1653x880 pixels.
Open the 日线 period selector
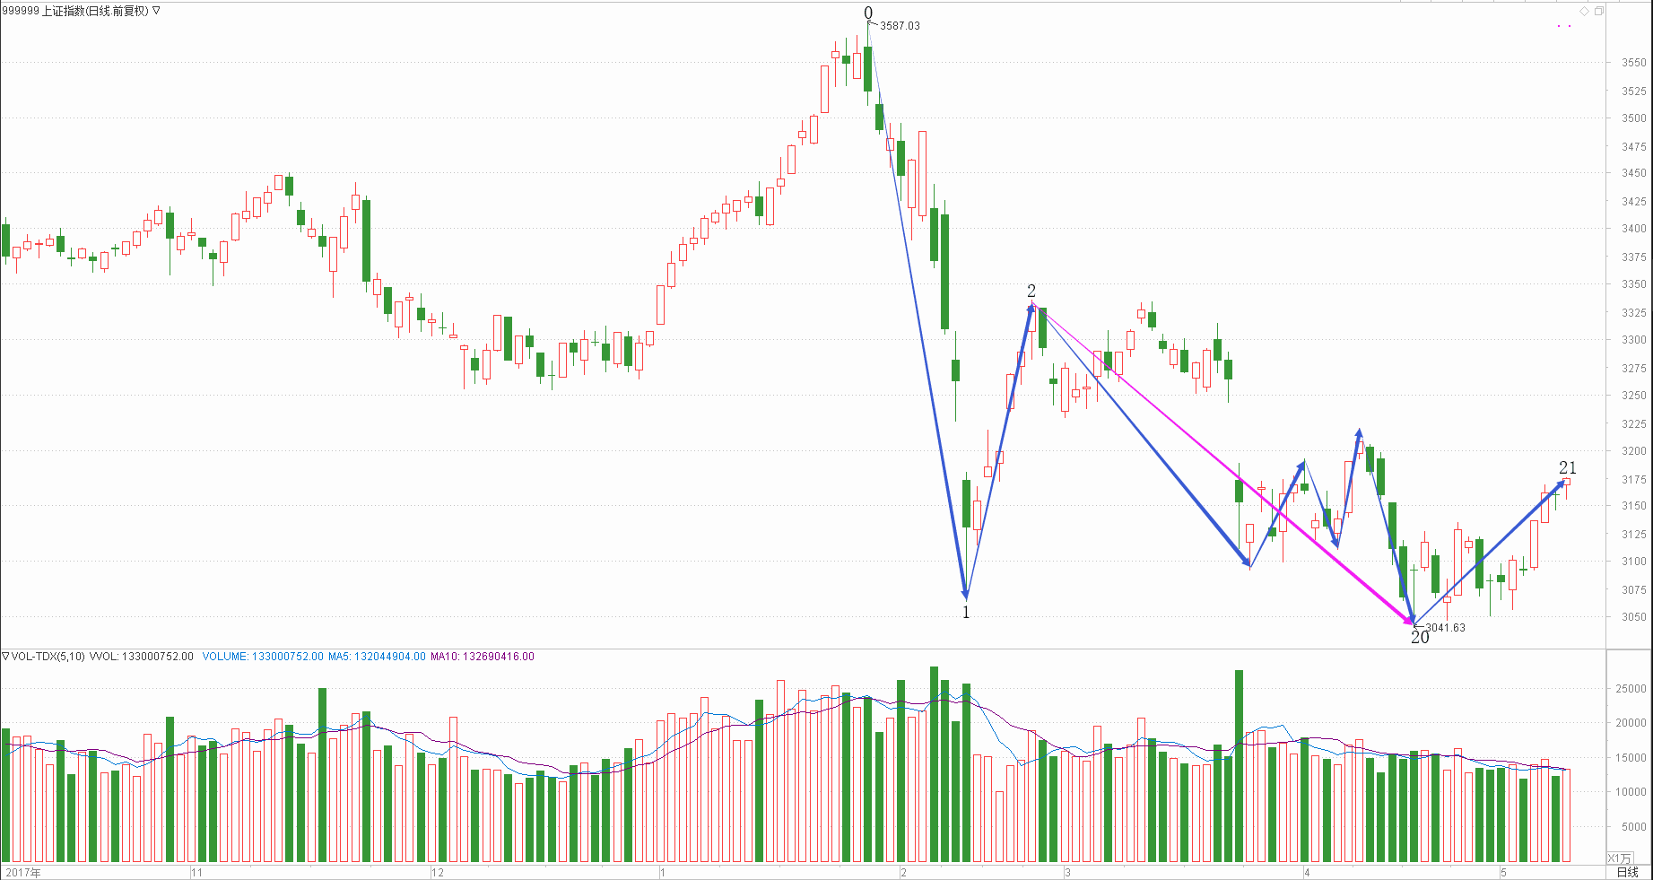[x=1627, y=872]
